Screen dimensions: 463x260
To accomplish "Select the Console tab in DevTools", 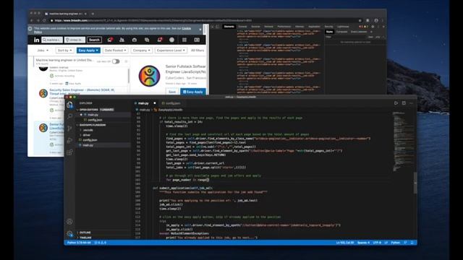I will click(242, 27).
